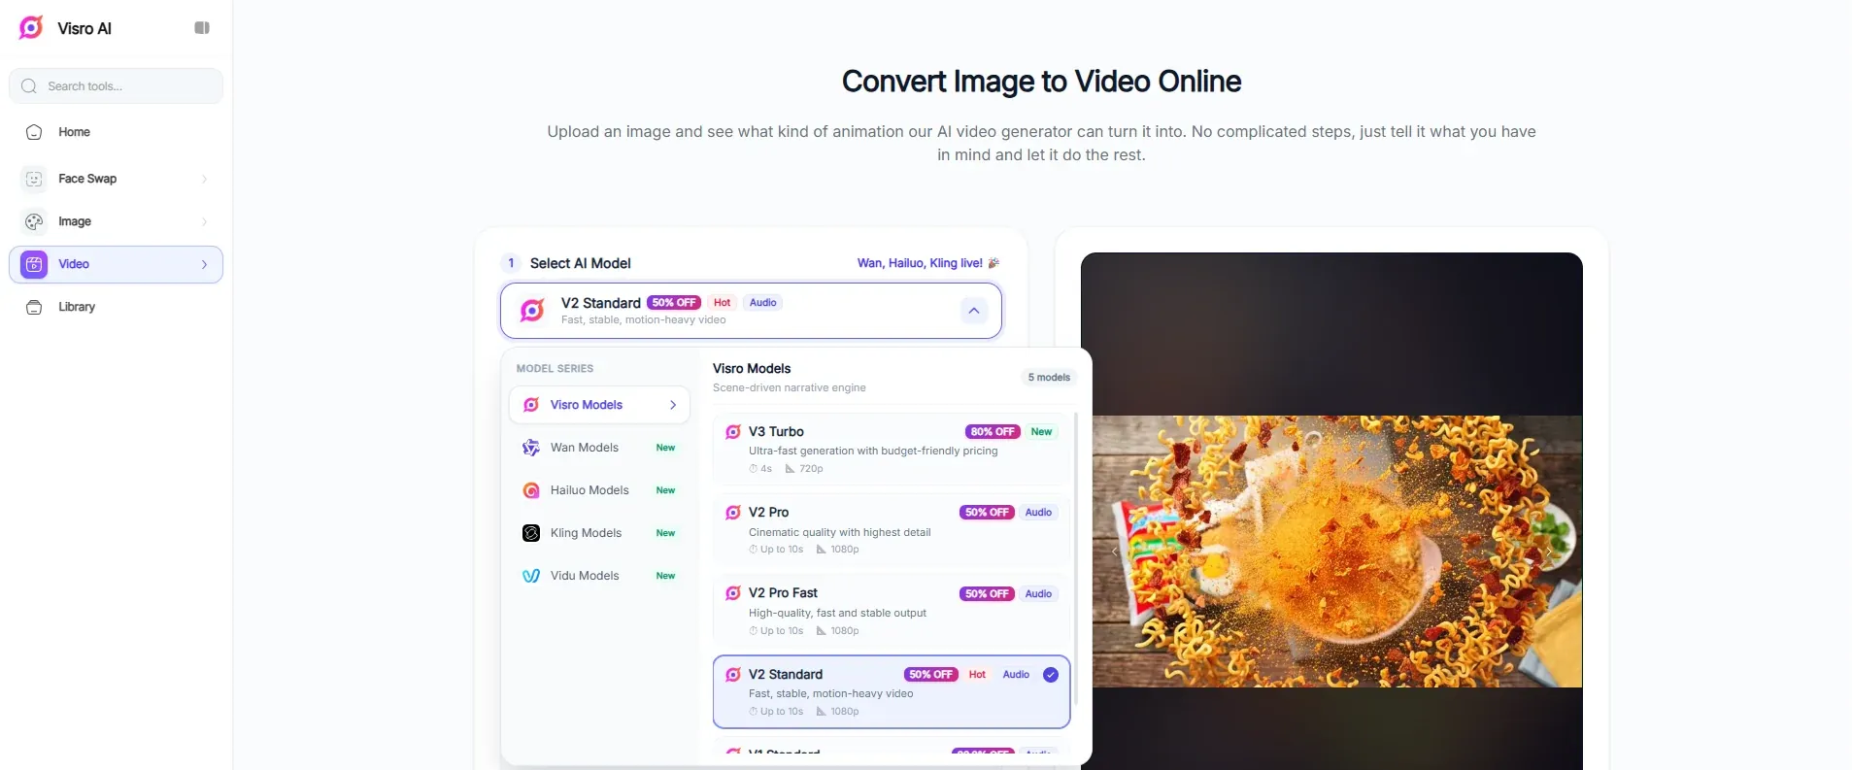Image resolution: width=1852 pixels, height=770 pixels.
Task: Click the Face Swap sidebar icon
Action: pyautogui.click(x=34, y=179)
